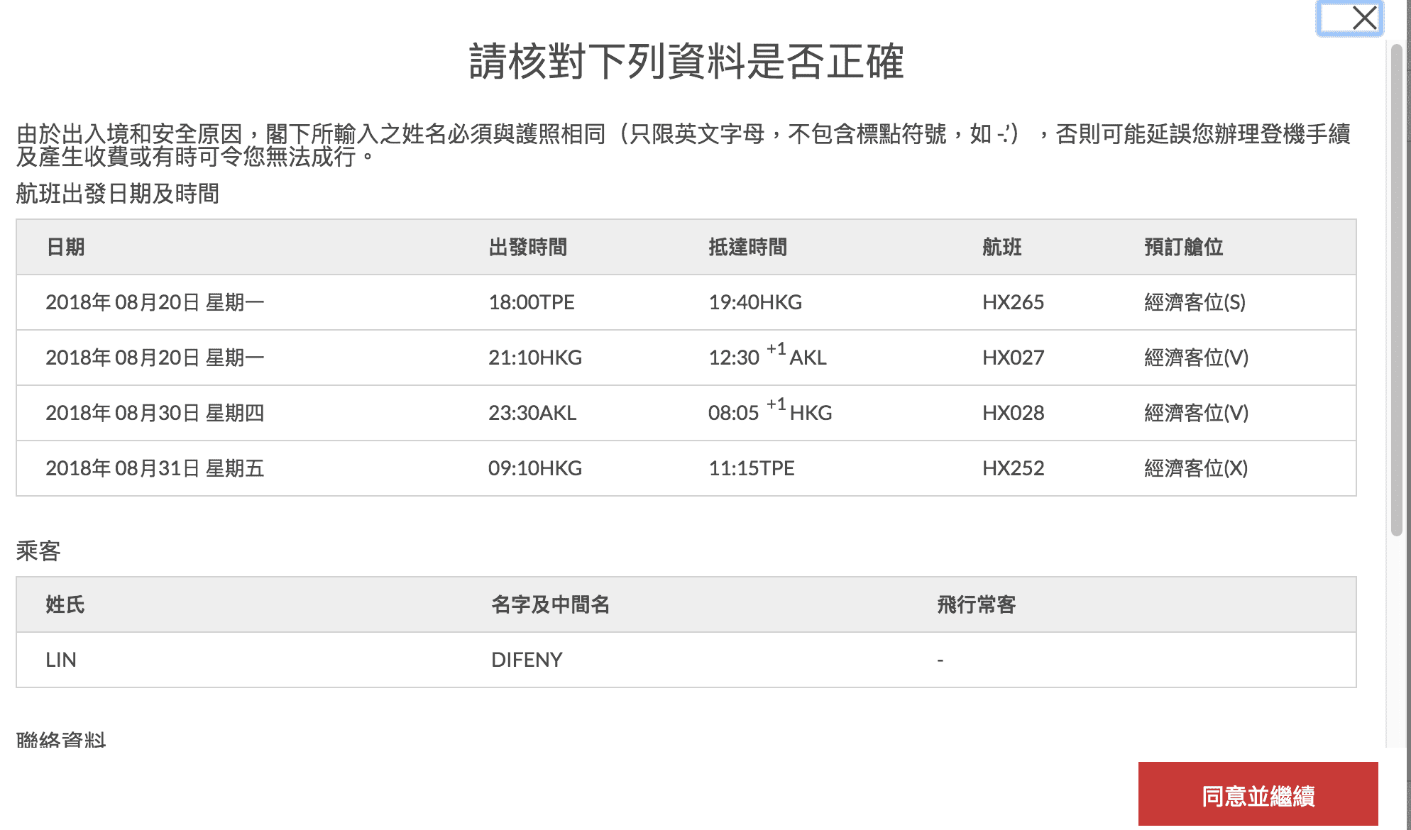Click departure time 21:10HKG
This screenshot has height=830, width=1411.
[x=535, y=358]
